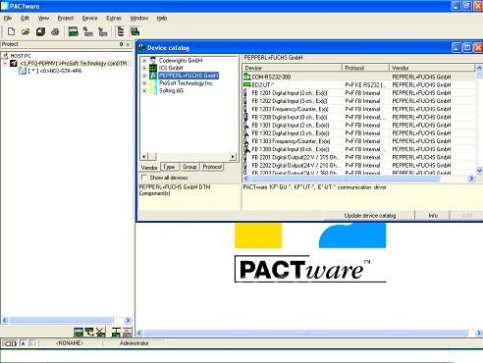Click the COM-RS232-300 device icon

pyautogui.click(x=246, y=77)
